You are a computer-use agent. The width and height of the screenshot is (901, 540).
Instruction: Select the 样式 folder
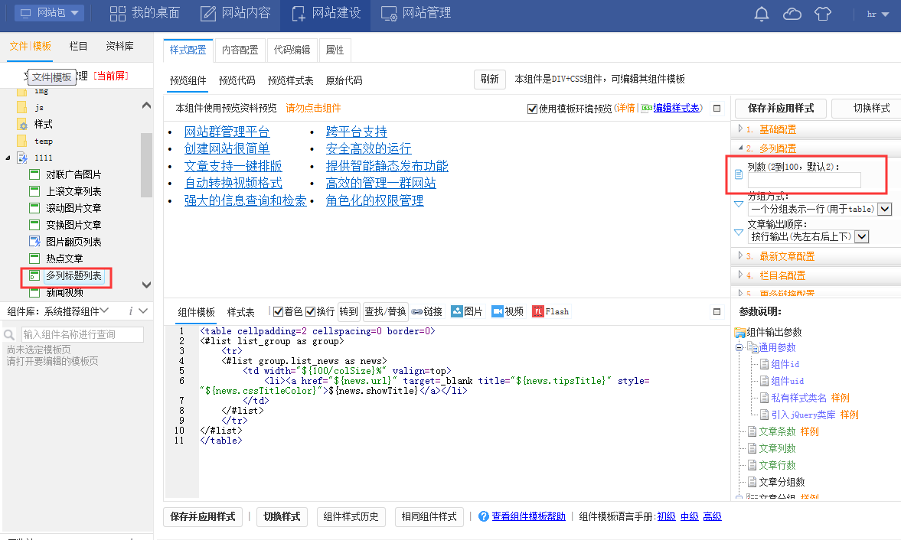point(43,125)
